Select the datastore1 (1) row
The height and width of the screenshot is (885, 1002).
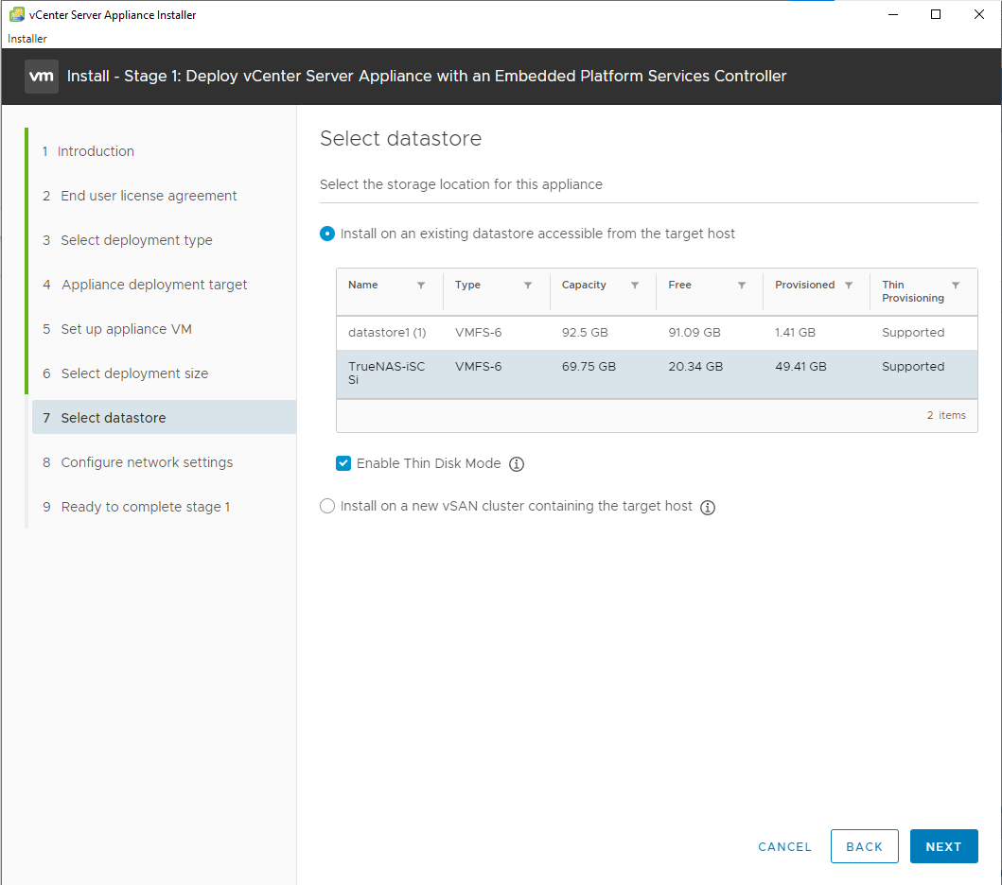coord(657,333)
